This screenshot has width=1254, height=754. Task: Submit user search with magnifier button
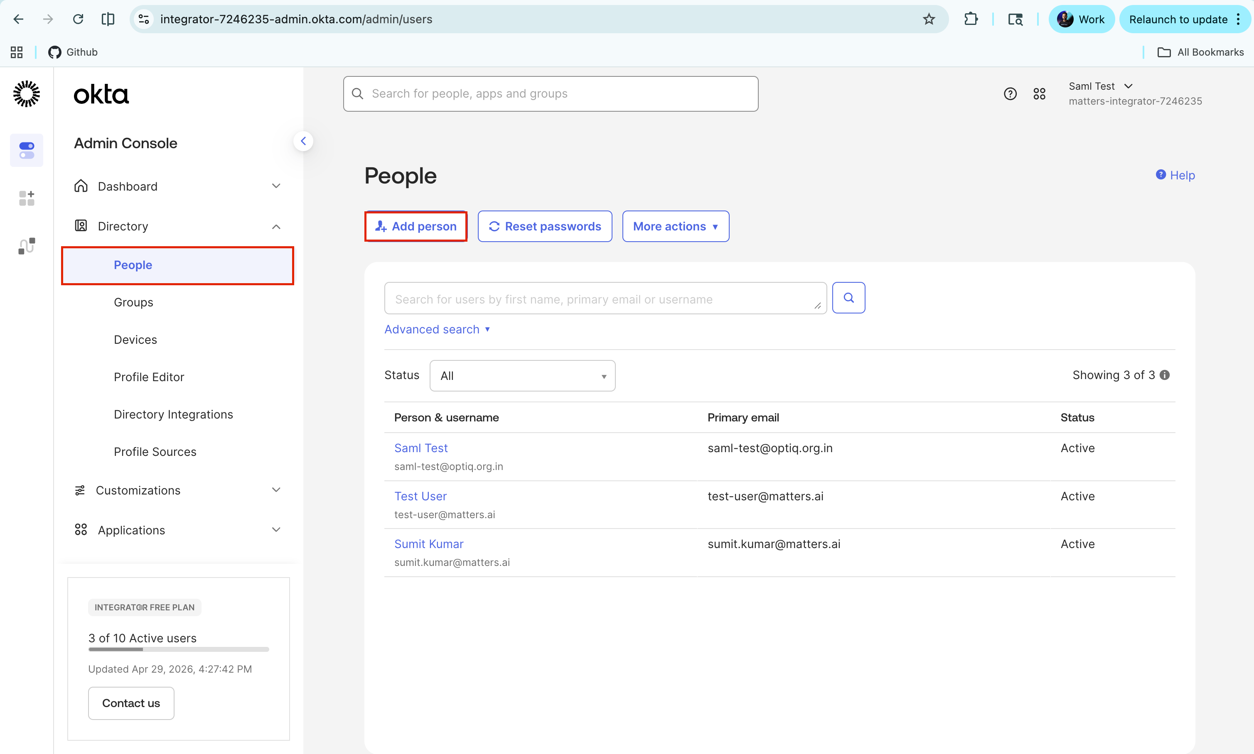point(848,298)
